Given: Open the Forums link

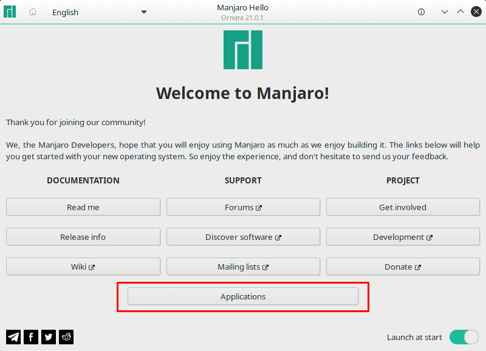Looking at the screenshot, I should tap(243, 207).
